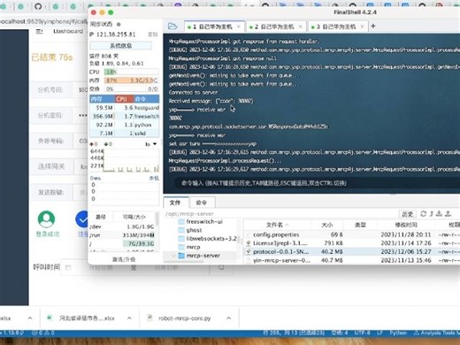Sort files by the 修改时间 column header

coord(406,225)
